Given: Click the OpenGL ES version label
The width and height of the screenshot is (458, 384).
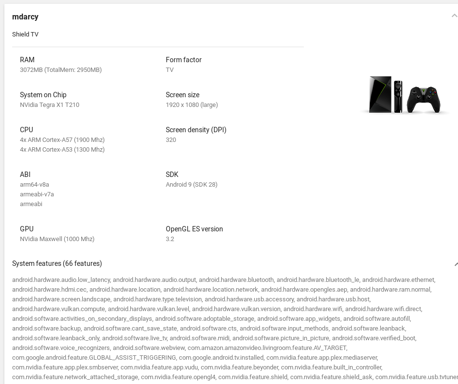Looking at the screenshot, I should coord(194,229).
